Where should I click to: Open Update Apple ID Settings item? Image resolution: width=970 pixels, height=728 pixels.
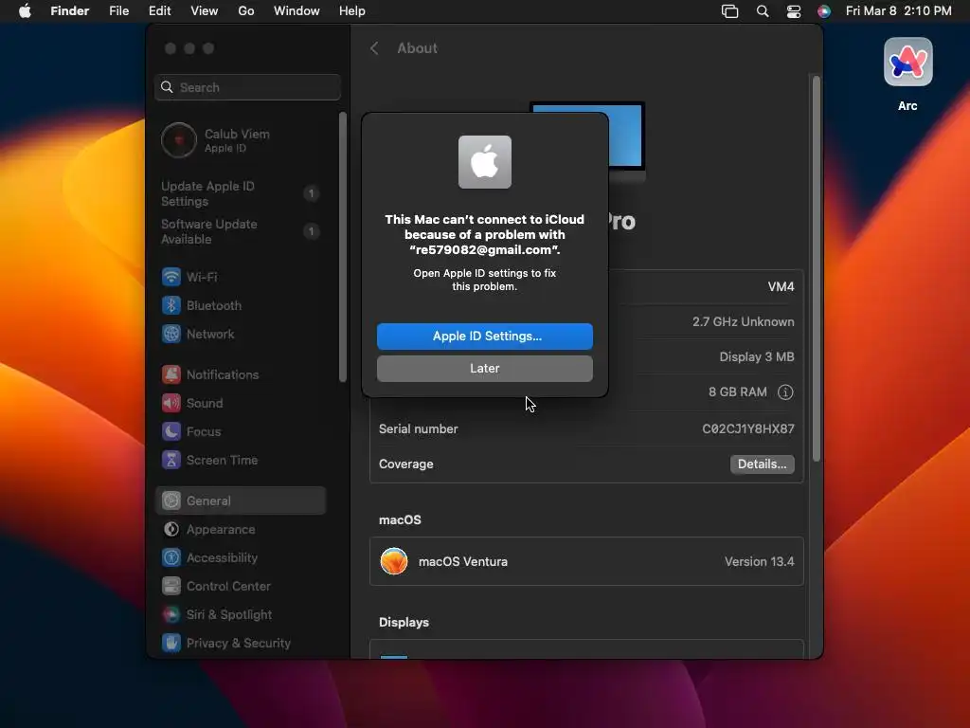pyautogui.click(x=242, y=193)
